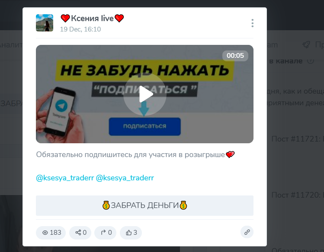Image resolution: width=324 pixels, height=252 pixels.
Task: Click the channel avatar thumbnail
Action: 45,23
